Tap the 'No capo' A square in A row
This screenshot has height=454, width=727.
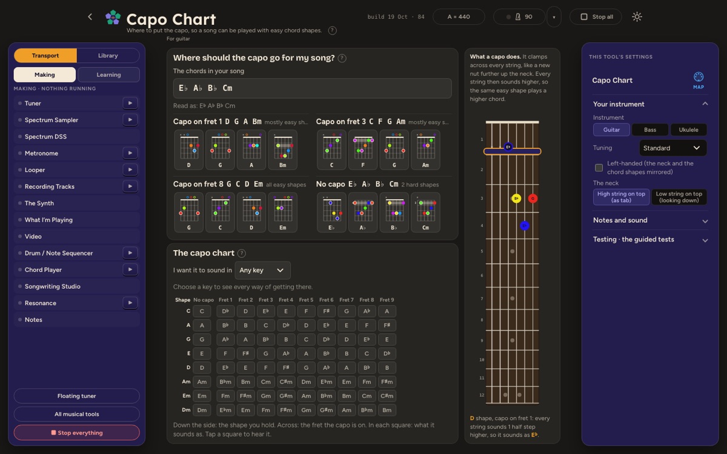coord(202,325)
